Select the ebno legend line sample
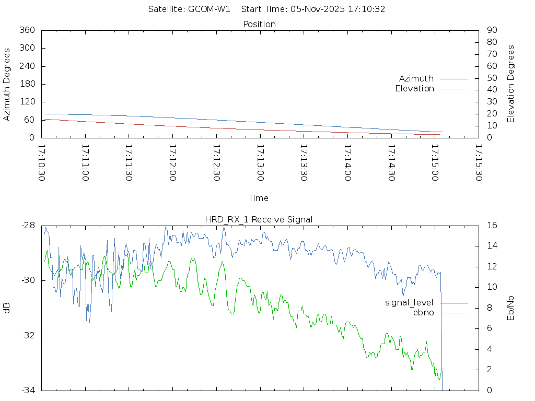 tap(453, 313)
